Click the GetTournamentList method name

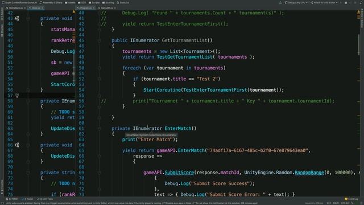point(184,40)
